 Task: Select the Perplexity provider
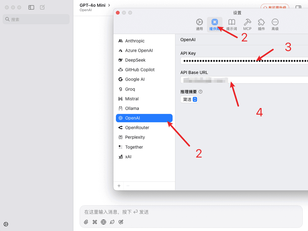pyautogui.click(x=144, y=137)
